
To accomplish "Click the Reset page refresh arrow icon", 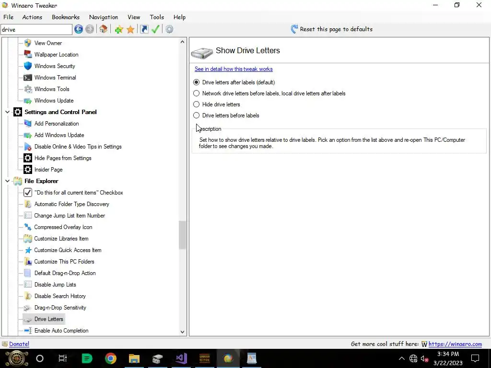I will pyautogui.click(x=294, y=29).
